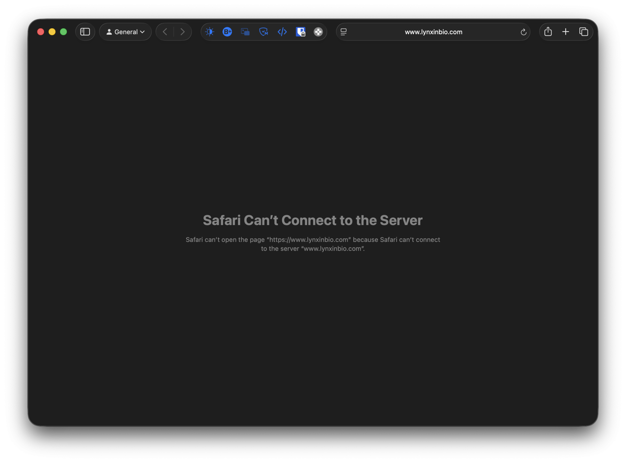Open the page settings icon in address bar
This screenshot has width=626, height=463.
tap(343, 32)
